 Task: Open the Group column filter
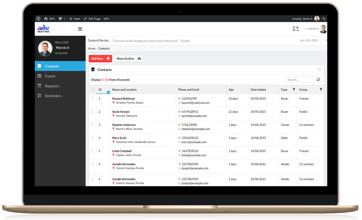tap(321, 89)
